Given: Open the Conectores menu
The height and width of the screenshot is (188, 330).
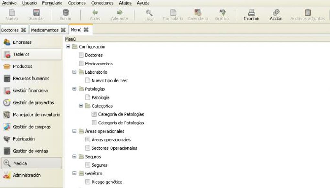Looking at the screenshot, I should click(x=102, y=3).
